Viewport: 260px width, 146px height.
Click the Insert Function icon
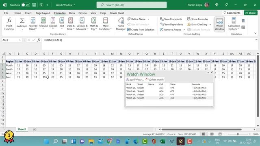9,24
